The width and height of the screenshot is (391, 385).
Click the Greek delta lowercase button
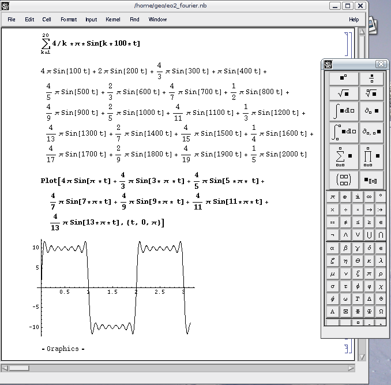tap(369, 248)
